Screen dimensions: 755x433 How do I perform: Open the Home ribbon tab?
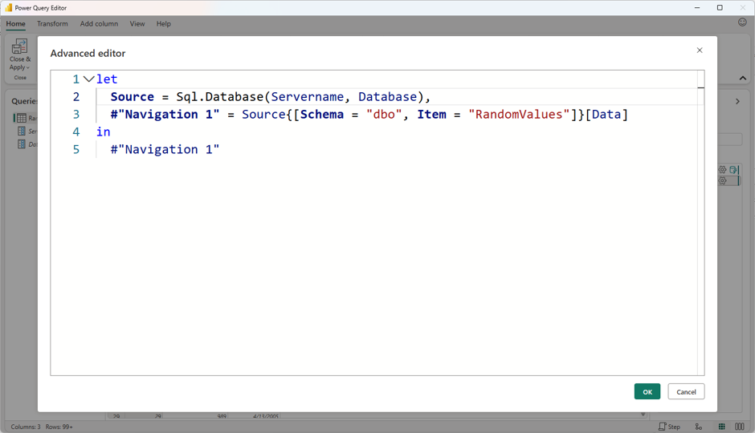pos(16,23)
